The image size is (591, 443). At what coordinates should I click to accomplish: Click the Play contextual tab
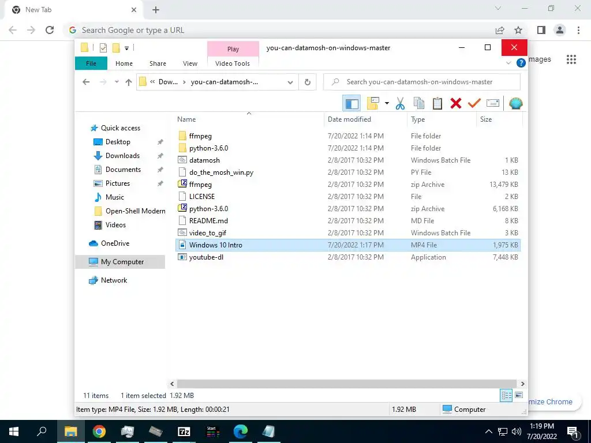(233, 49)
